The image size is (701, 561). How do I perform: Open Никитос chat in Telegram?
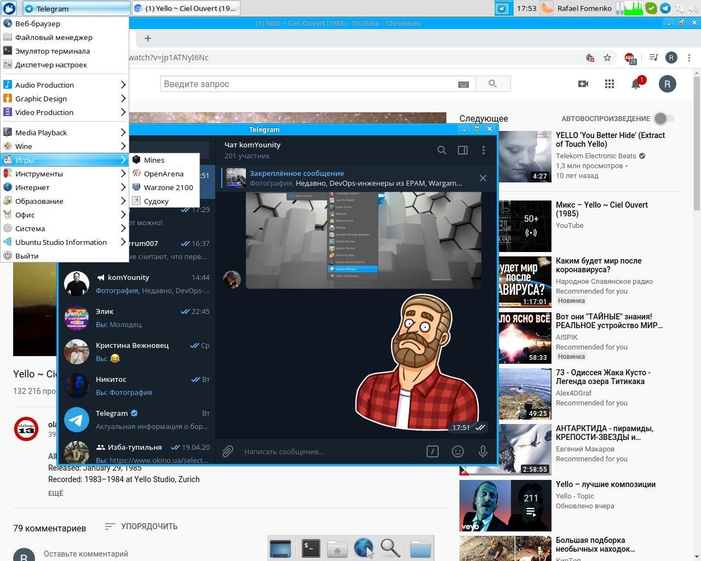pyautogui.click(x=137, y=386)
